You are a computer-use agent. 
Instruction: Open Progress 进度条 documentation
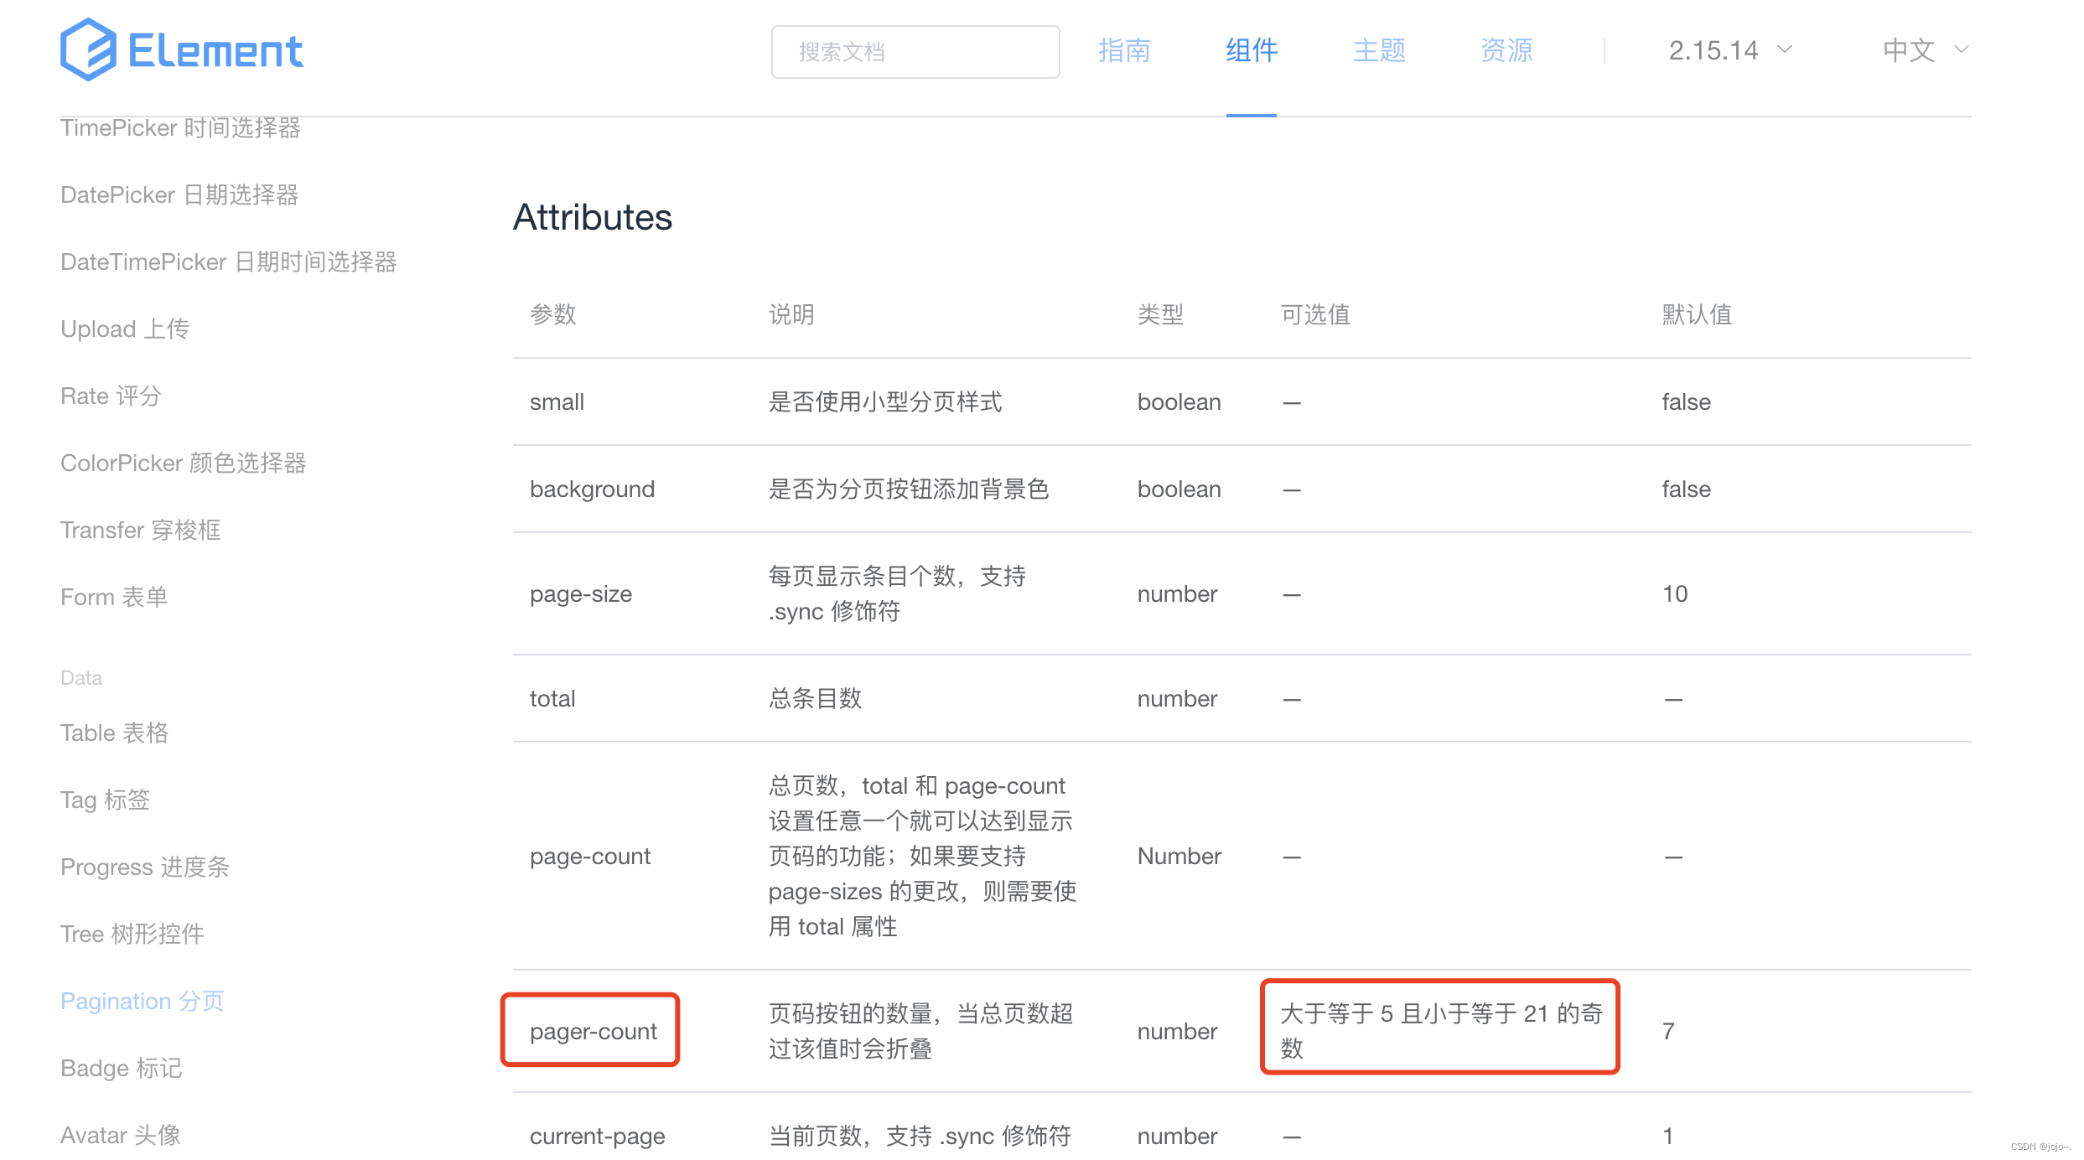point(144,867)
